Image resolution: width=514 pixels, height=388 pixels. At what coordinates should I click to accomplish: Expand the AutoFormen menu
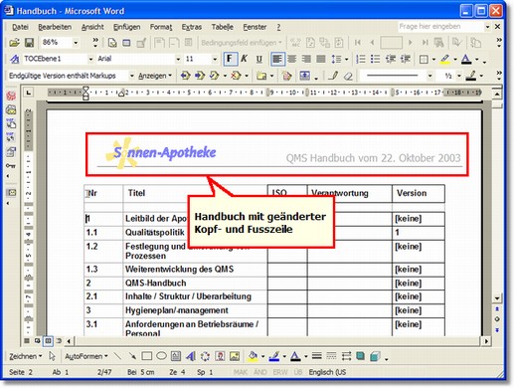pyautogui.click(x=86, y=356)
